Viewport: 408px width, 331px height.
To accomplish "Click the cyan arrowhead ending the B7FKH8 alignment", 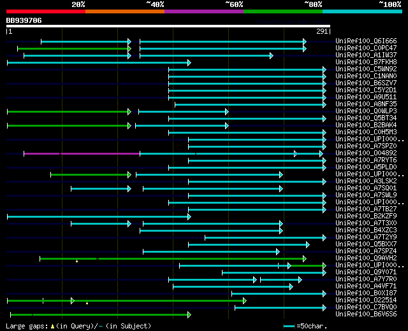I will (x=189, y=62).
